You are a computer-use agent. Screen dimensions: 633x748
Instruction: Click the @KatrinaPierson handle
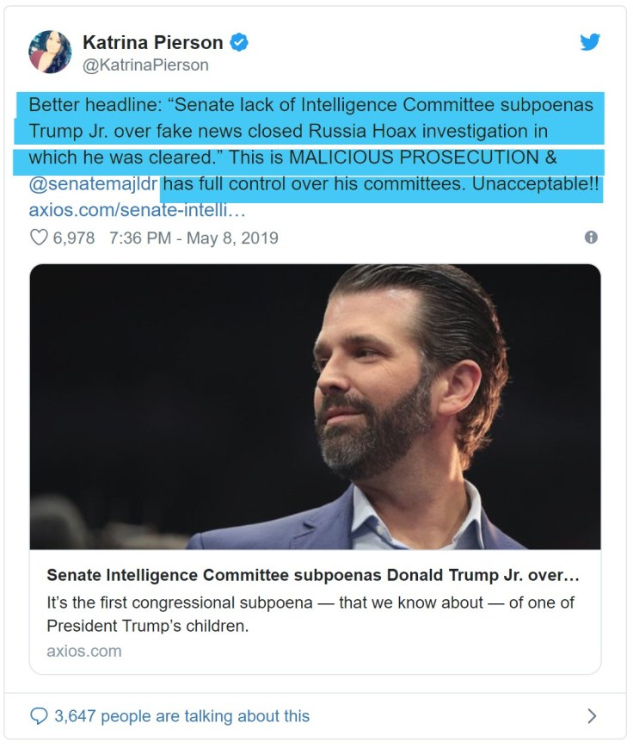coord(145,65)
